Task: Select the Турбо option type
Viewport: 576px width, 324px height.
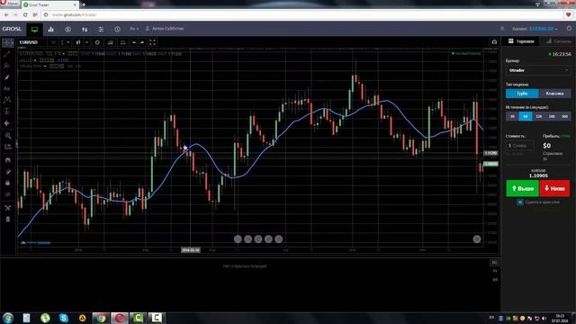Action: pyautogui.click(x=522, y=94)
